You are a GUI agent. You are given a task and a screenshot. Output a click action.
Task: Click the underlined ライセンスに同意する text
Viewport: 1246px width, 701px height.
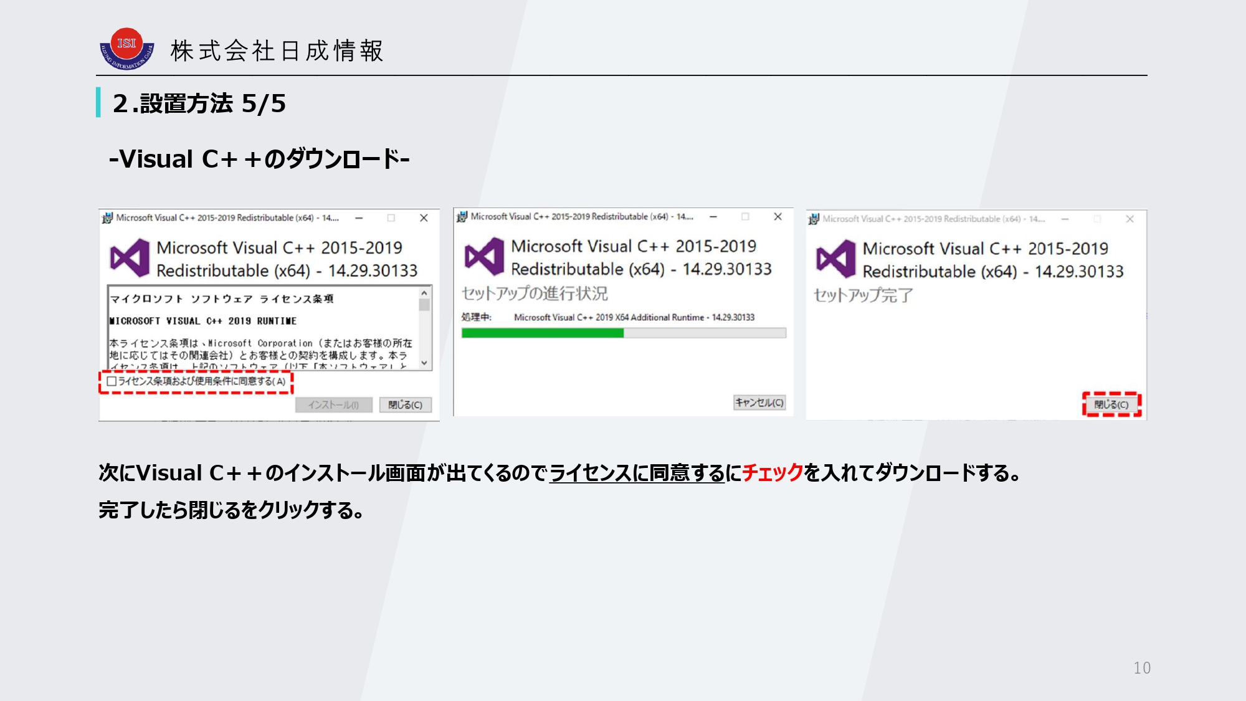click(x=637, y=473)
